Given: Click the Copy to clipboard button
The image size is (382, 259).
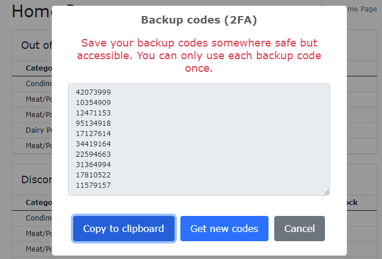Looking at the screenshot, I should tap(123, 229).
